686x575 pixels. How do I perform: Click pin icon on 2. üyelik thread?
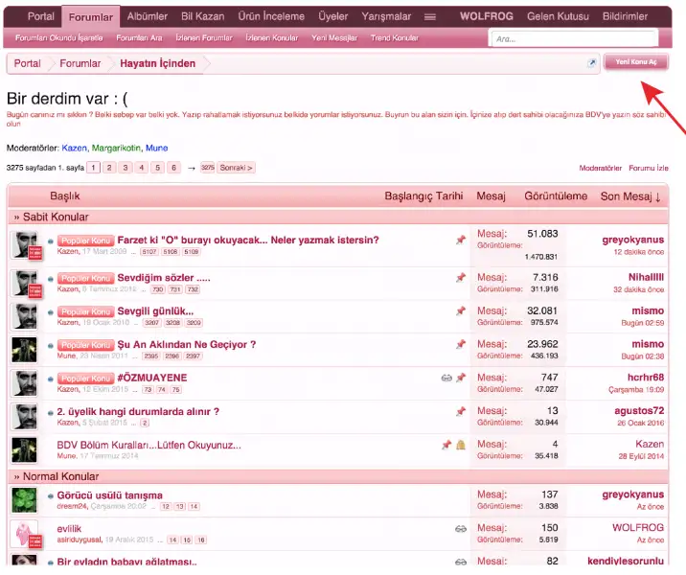point(460,411)
